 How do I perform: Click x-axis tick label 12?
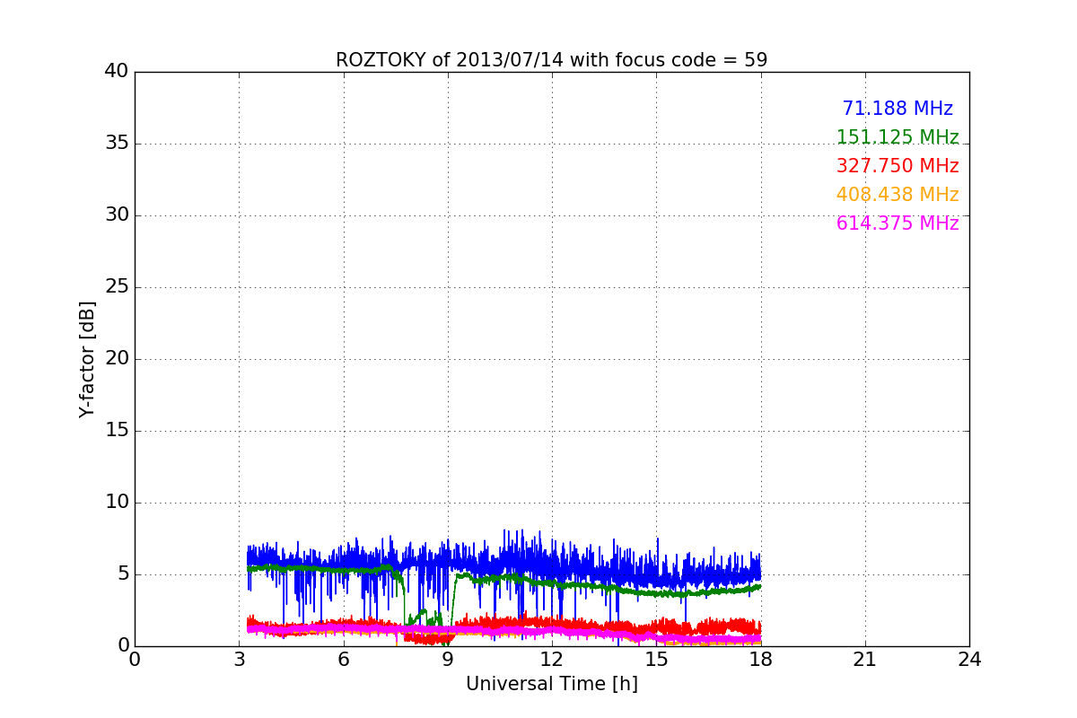click(552, 660)
